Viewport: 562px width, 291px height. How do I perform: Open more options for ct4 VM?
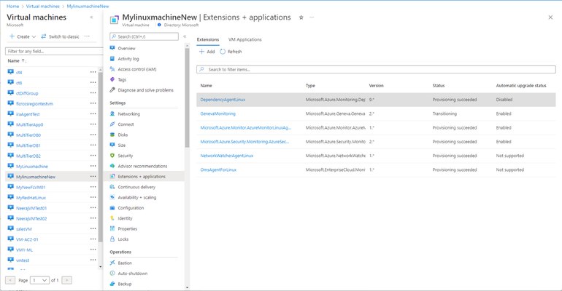pyautogui.click(x=93, y=72)
